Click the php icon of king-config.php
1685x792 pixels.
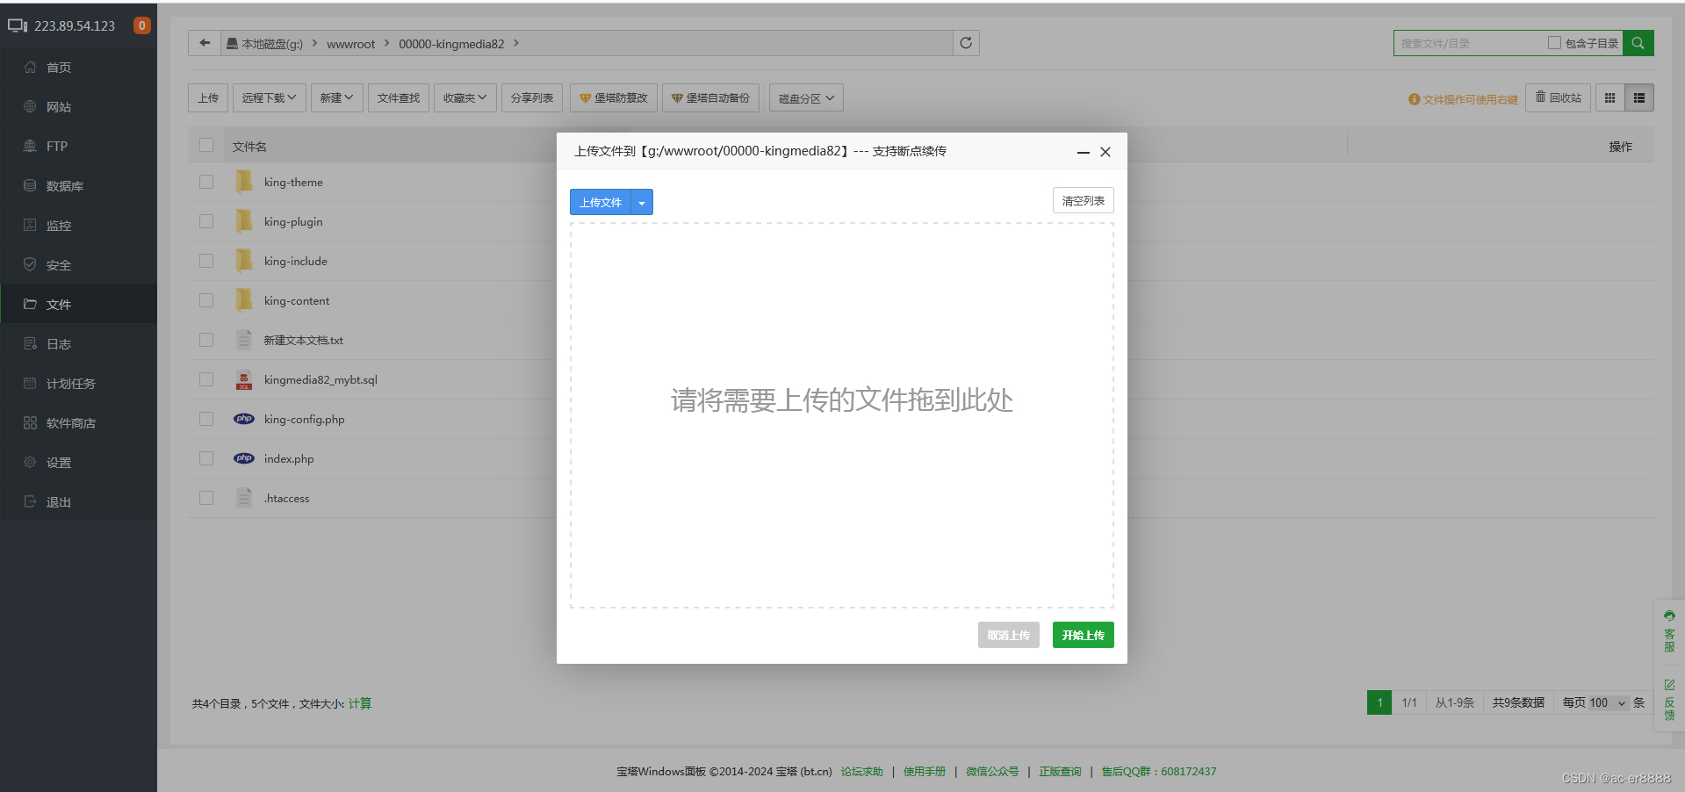[244, 419]
